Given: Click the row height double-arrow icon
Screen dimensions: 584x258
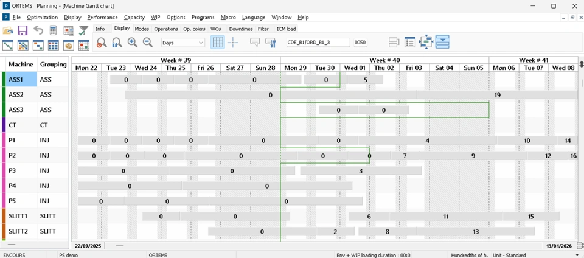Looking at the screenshot, I should pyautogui.click(x=582, y=64).
